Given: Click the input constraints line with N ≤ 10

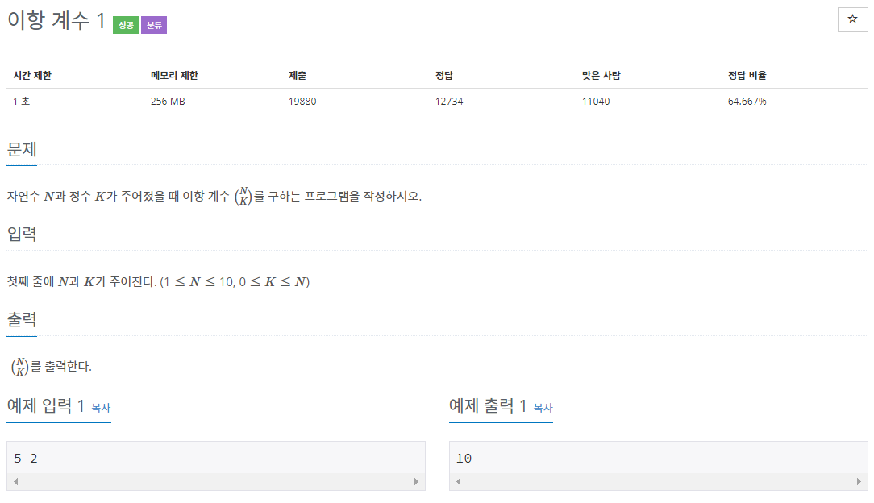Looking at the screenshot, I should point(158,282).
